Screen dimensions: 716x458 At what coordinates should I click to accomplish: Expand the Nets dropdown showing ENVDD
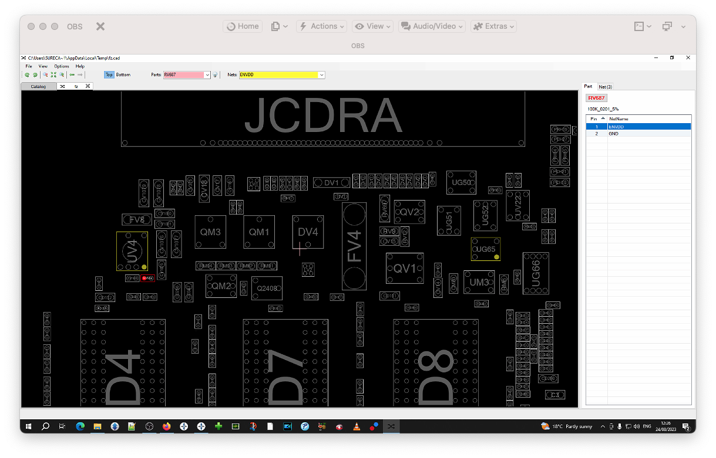(x=321, y=75)
